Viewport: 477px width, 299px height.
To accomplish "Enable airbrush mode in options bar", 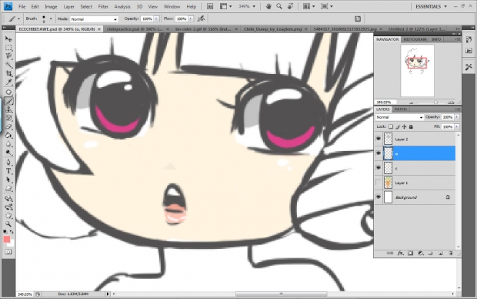I will tap(201, 19).
